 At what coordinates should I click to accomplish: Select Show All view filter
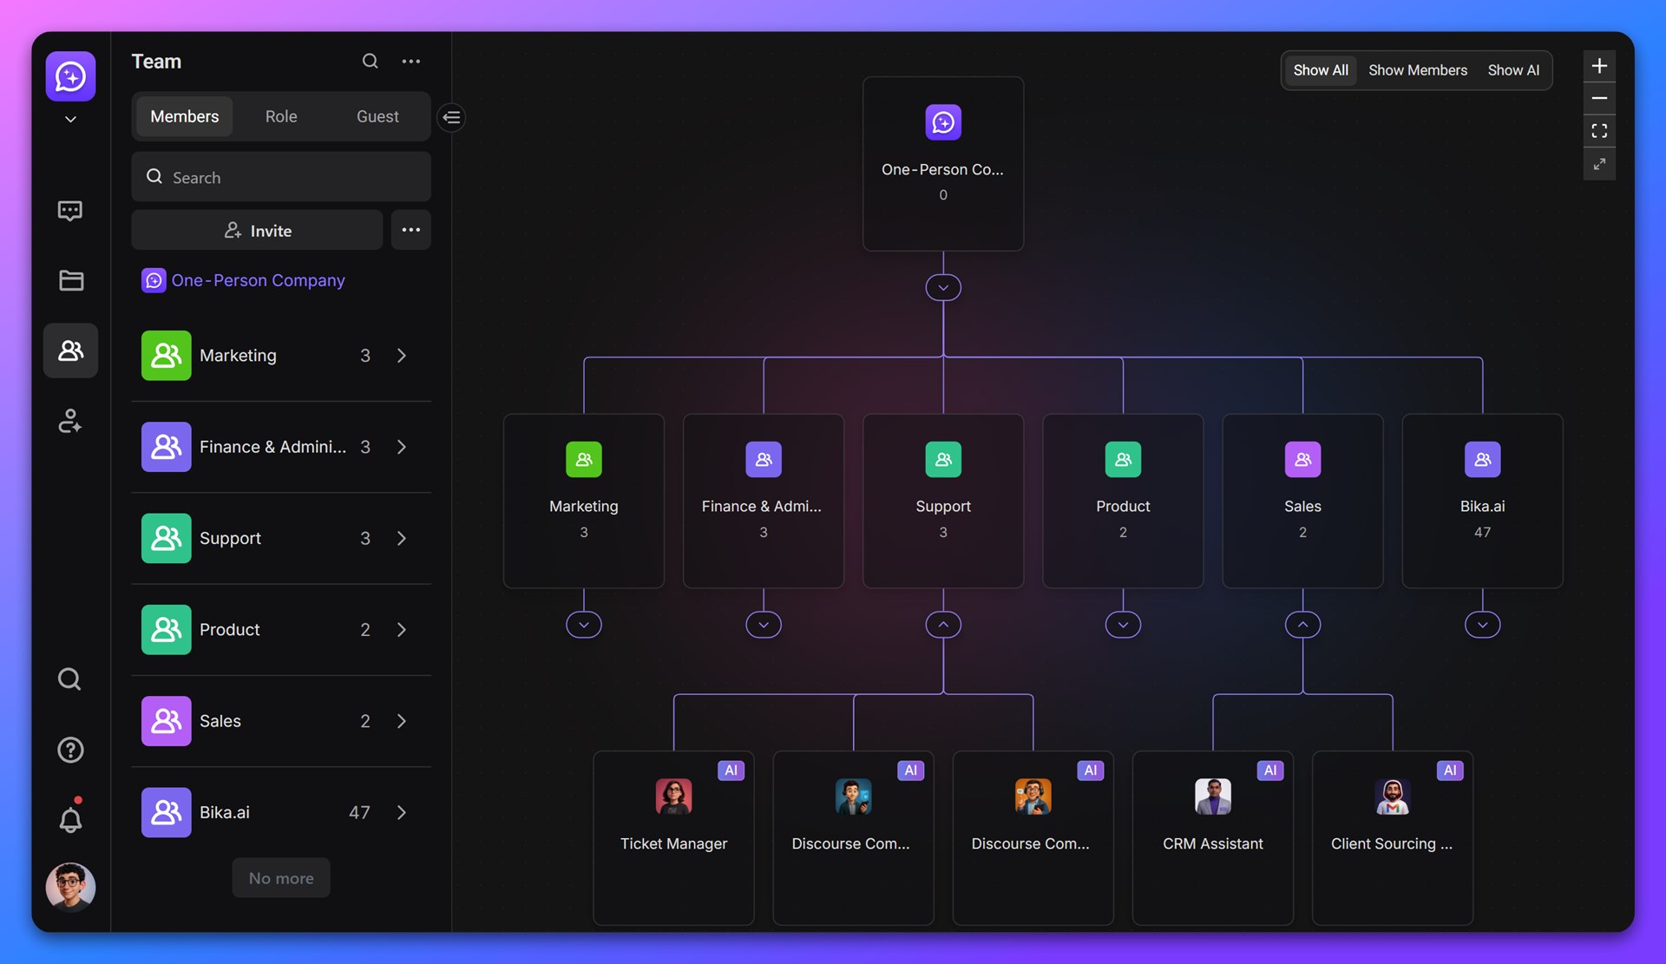click(1320, 70)
